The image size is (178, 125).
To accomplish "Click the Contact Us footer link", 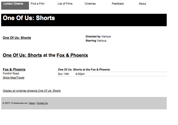I will (x=42, y=103).
